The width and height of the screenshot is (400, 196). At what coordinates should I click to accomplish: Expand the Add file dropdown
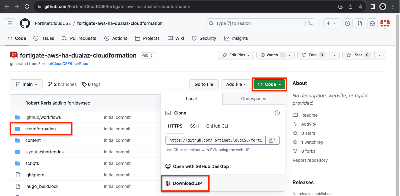(x=236, y=84)
